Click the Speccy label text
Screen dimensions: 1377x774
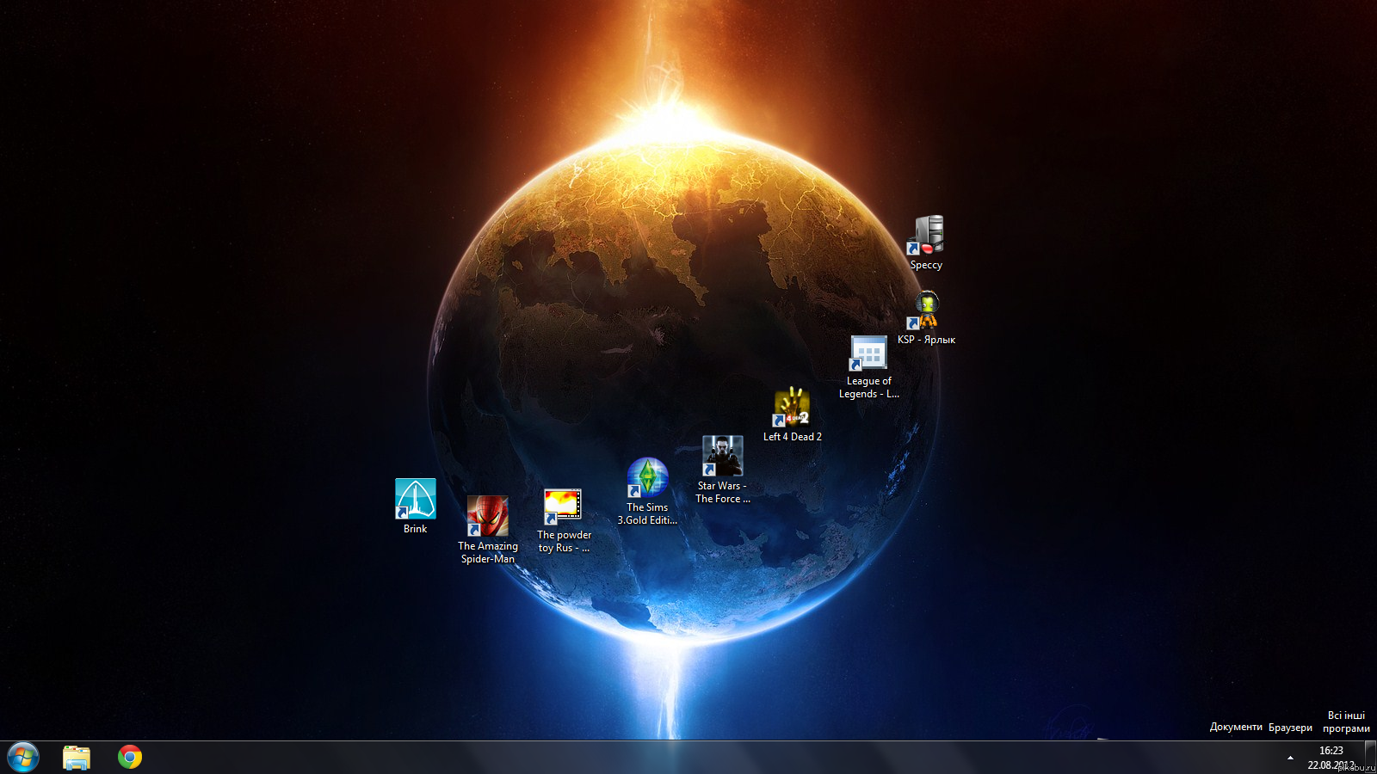[926, 265]
